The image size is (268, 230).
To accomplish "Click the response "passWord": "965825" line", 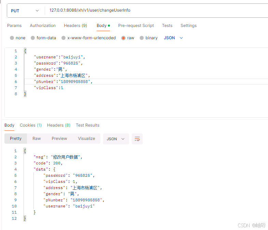I will [69, 175].
